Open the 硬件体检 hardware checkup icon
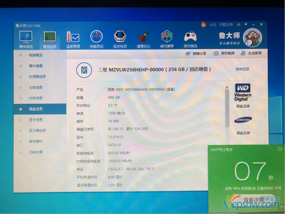The image size is (285, 214). (x=26, y=40)
